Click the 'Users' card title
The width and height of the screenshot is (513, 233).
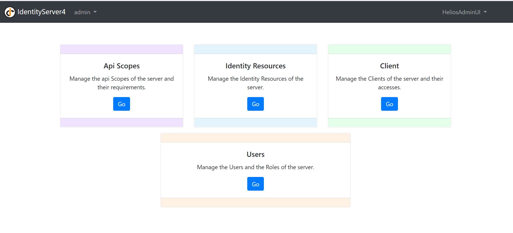256,154
